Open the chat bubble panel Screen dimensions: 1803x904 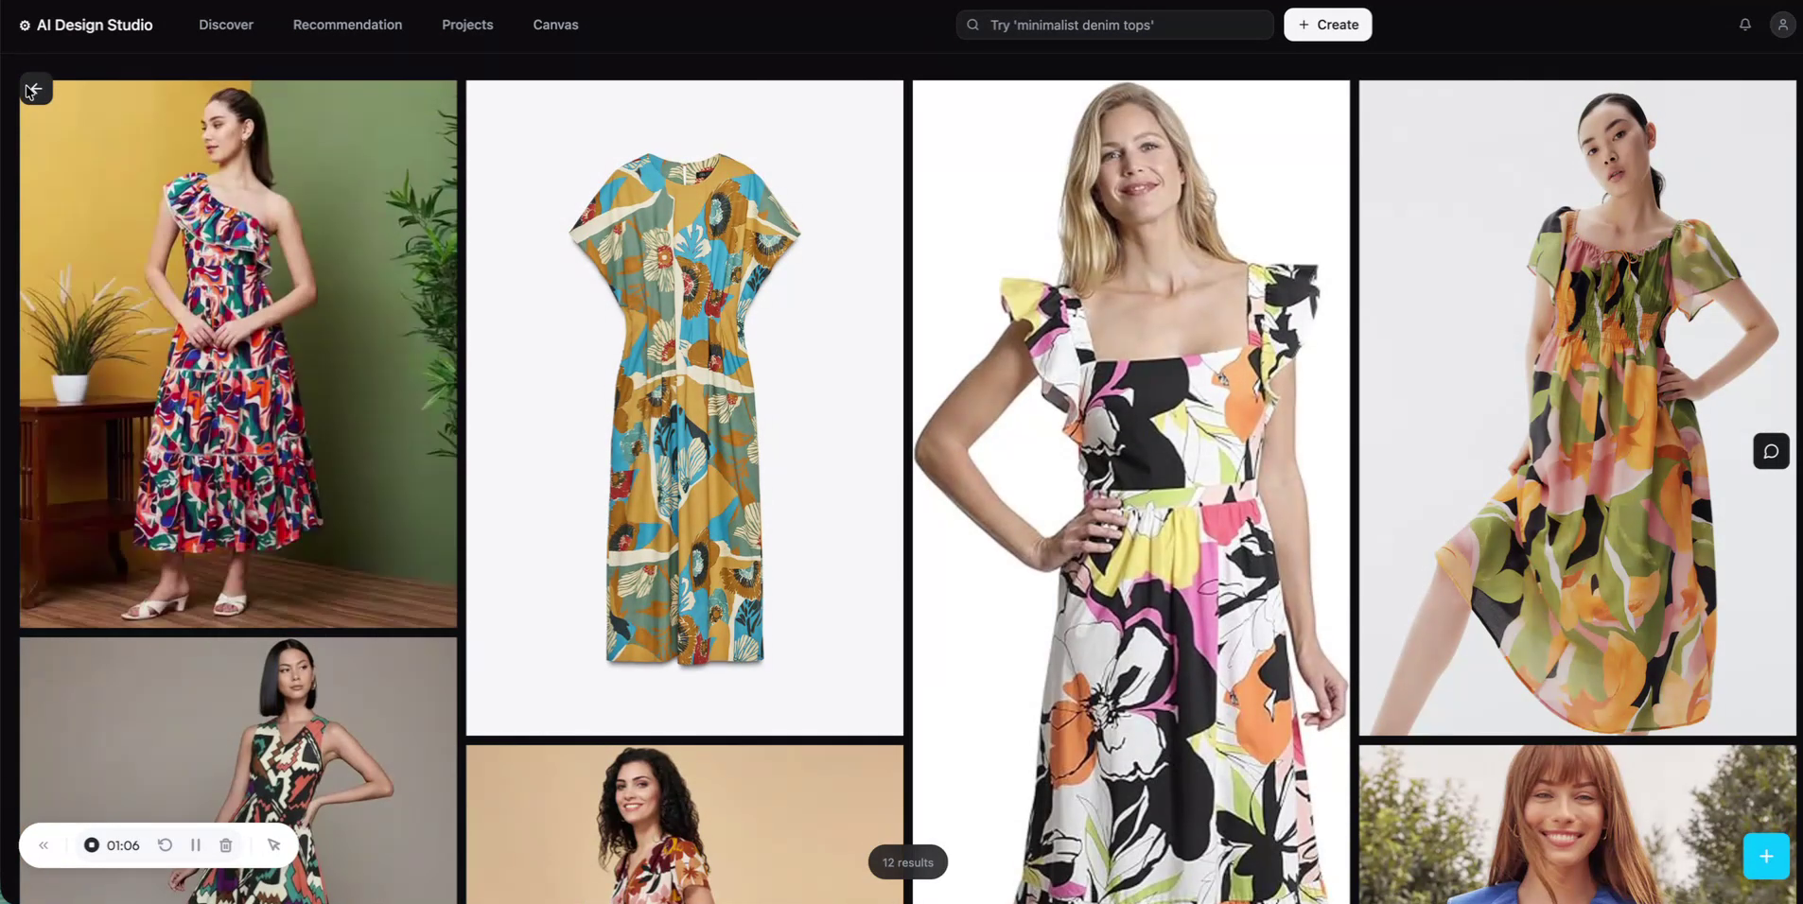tap(1770, 451)
